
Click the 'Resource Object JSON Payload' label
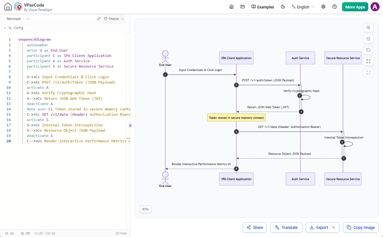tap(290, 154)
